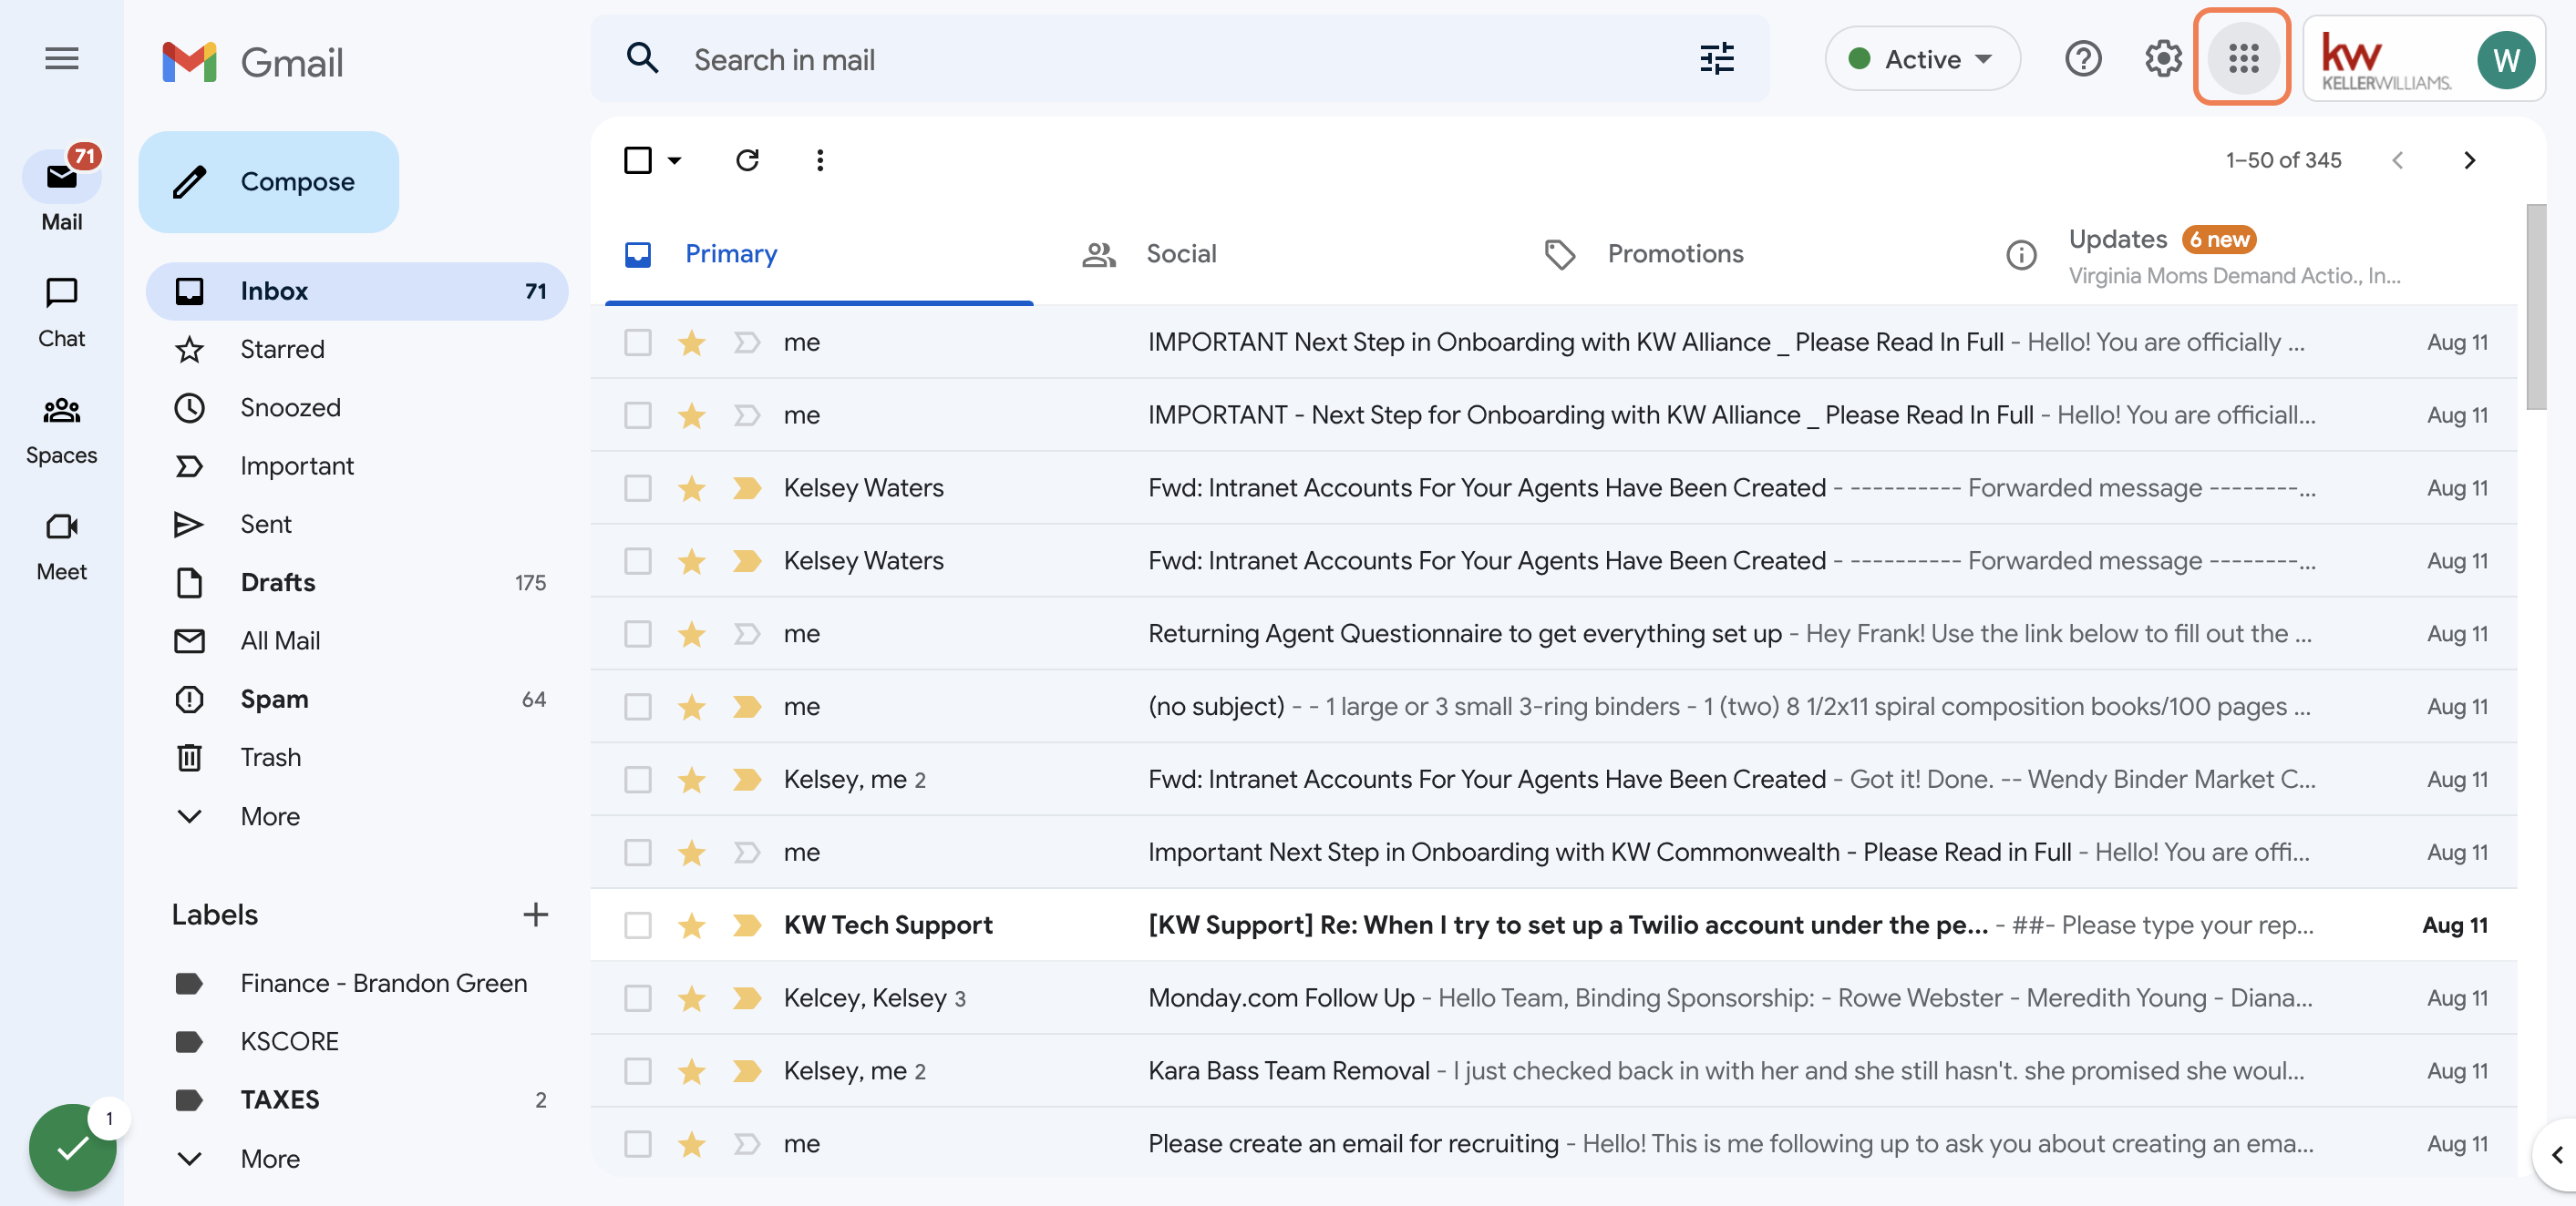
Task: Open Spaces from the left rail
Action: 62,430
